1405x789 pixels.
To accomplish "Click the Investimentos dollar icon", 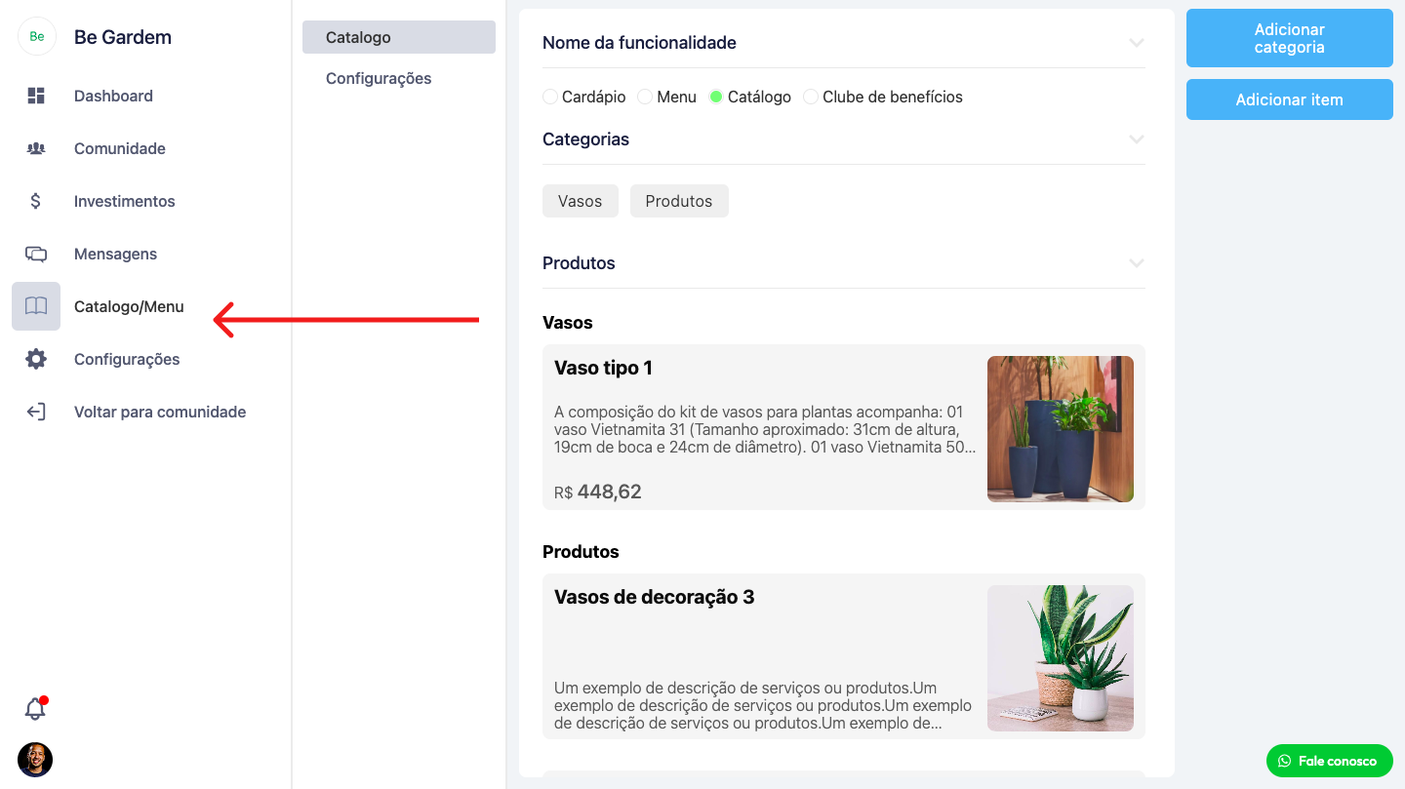I will 36,201.
